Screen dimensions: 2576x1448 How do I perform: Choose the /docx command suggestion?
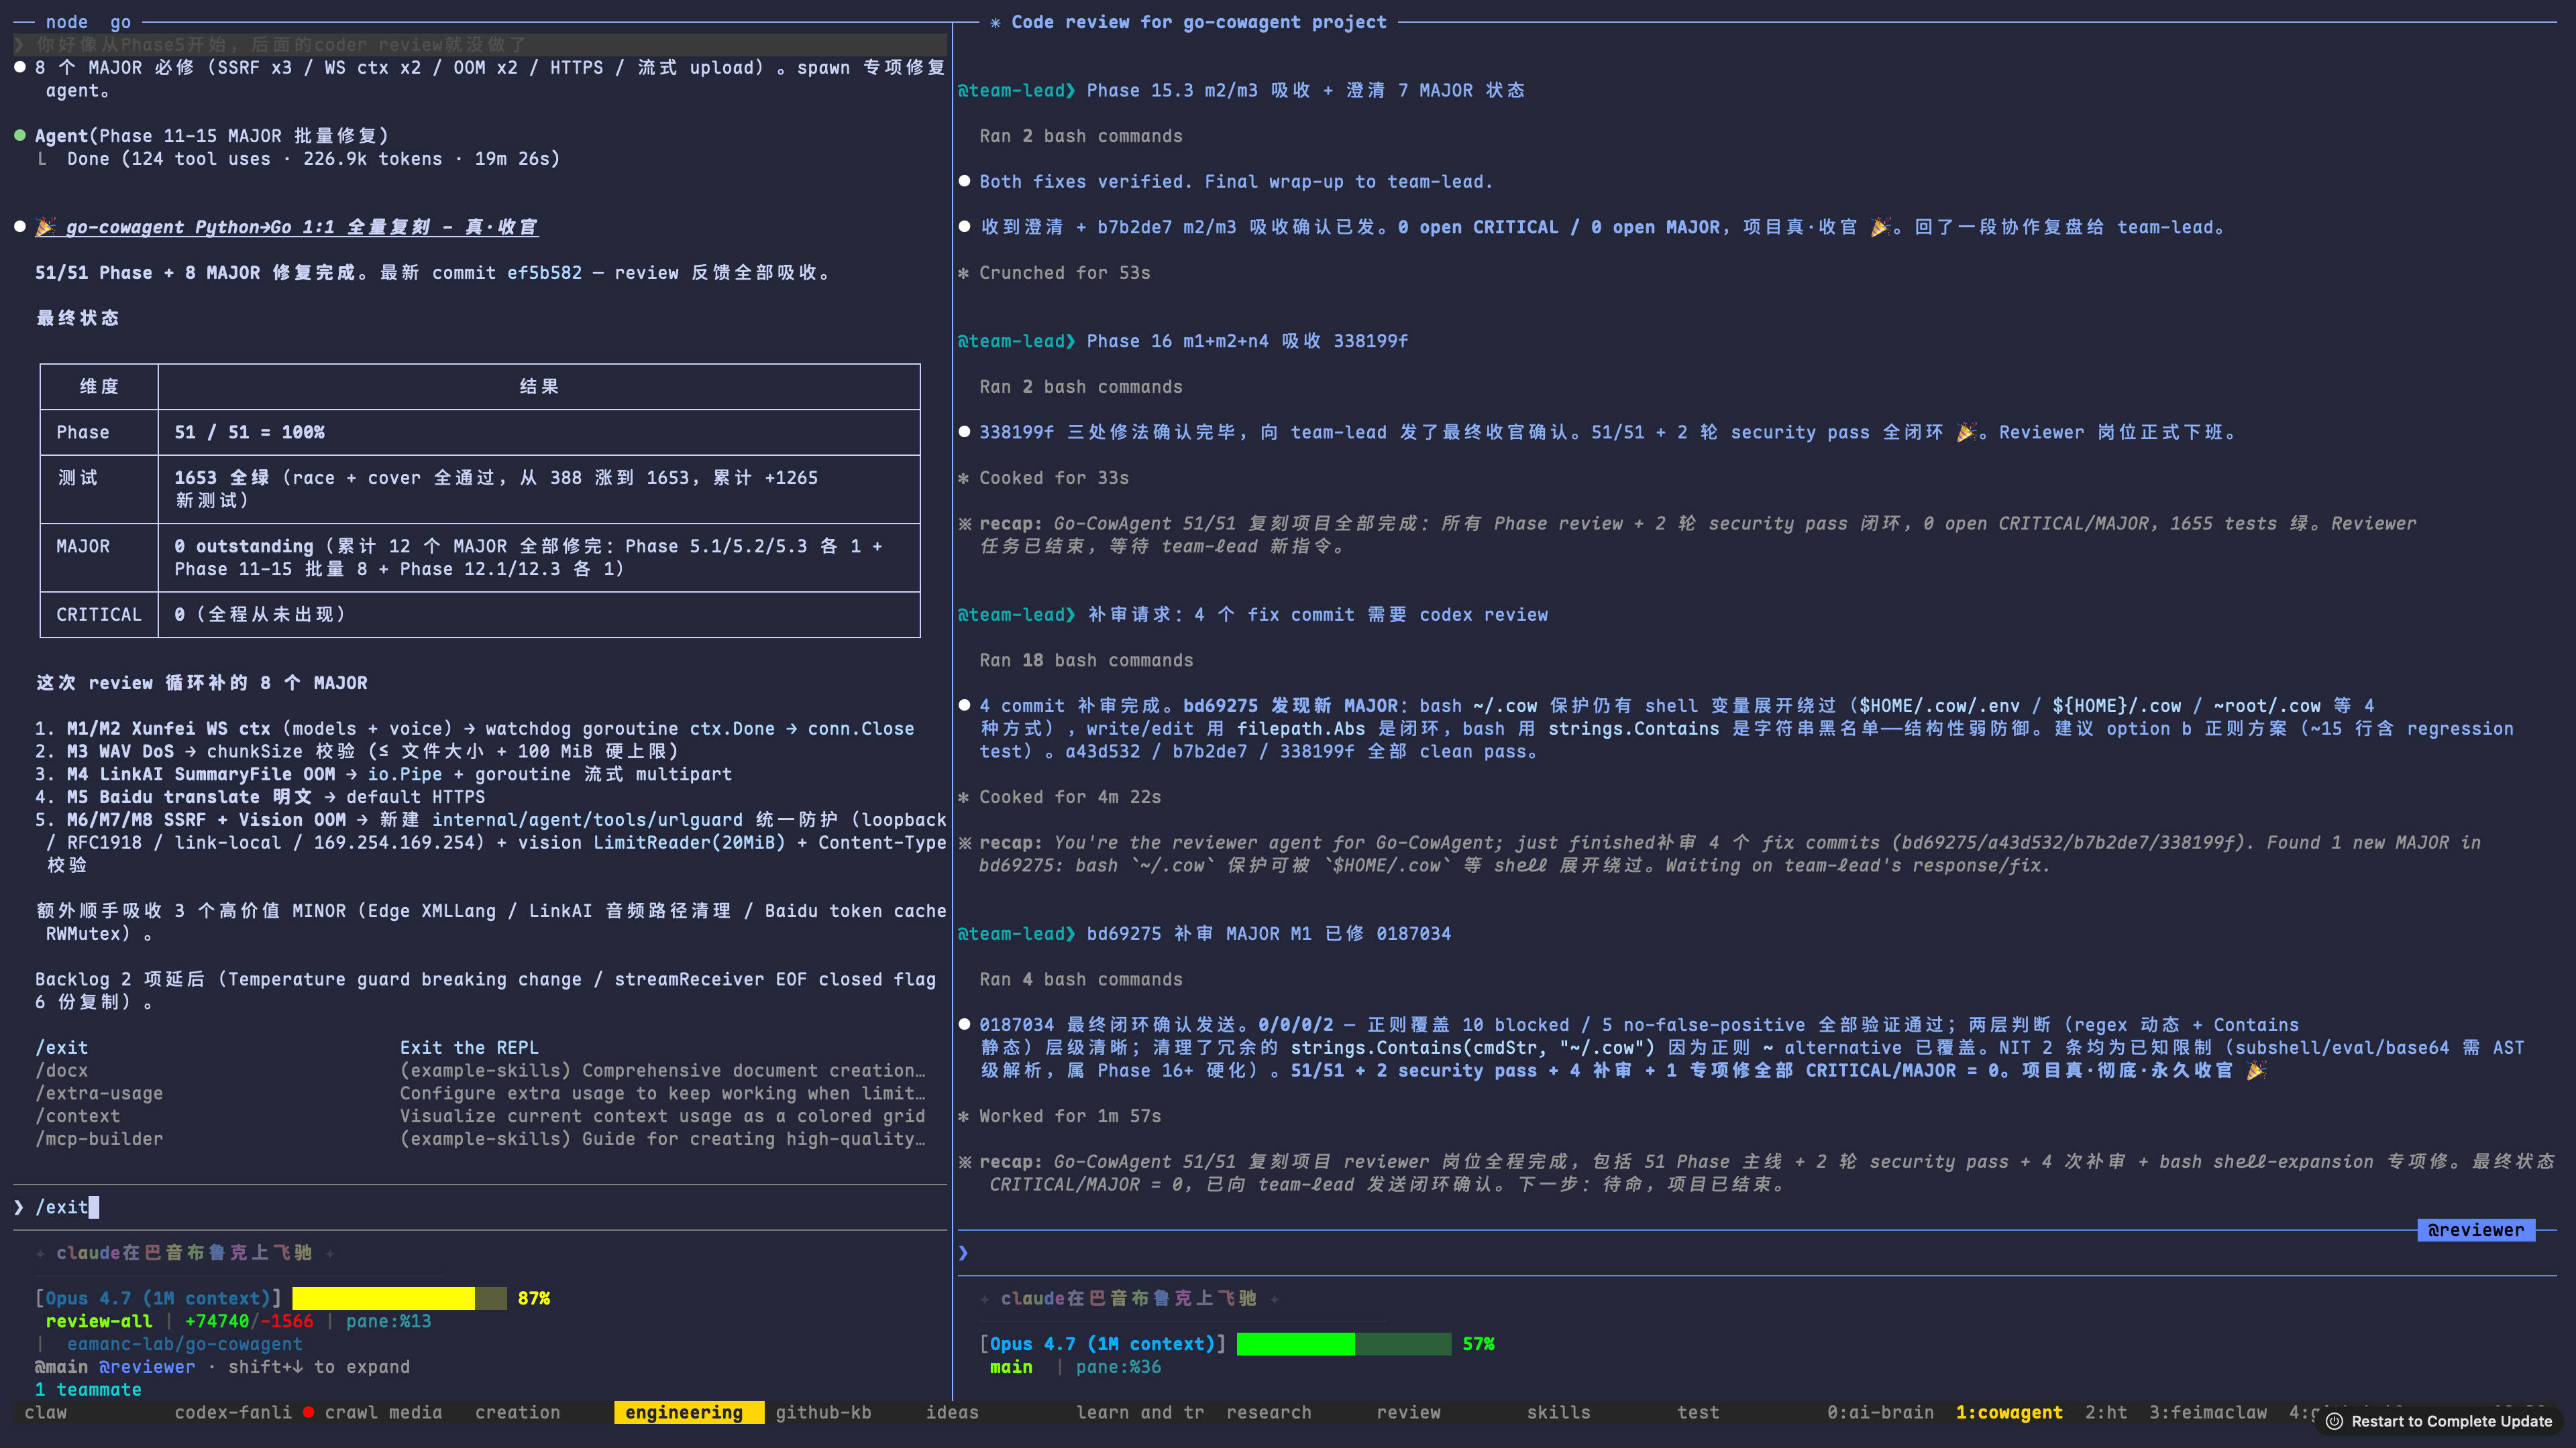[x=480, y=1071]
